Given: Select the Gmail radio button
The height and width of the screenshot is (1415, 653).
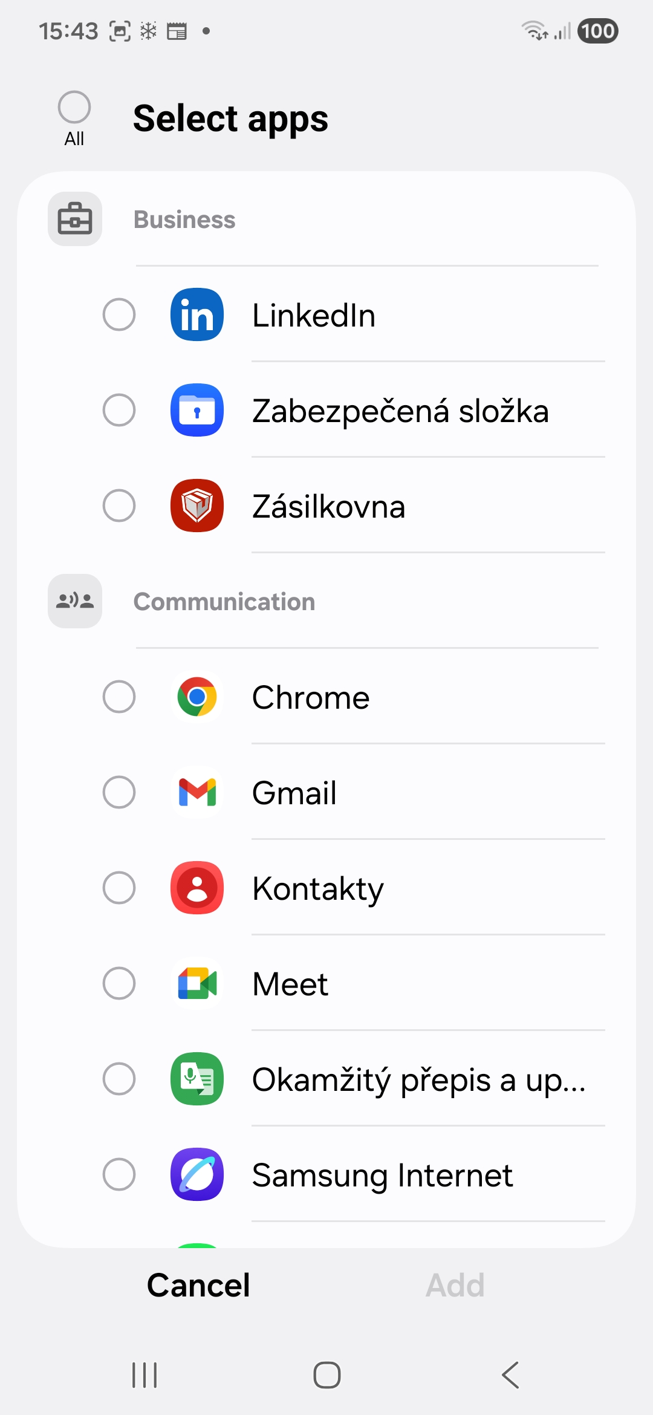Looking at the screenshot, I should coord(119,792).
